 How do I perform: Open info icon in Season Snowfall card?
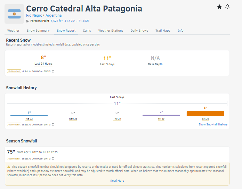pos(53,159)
